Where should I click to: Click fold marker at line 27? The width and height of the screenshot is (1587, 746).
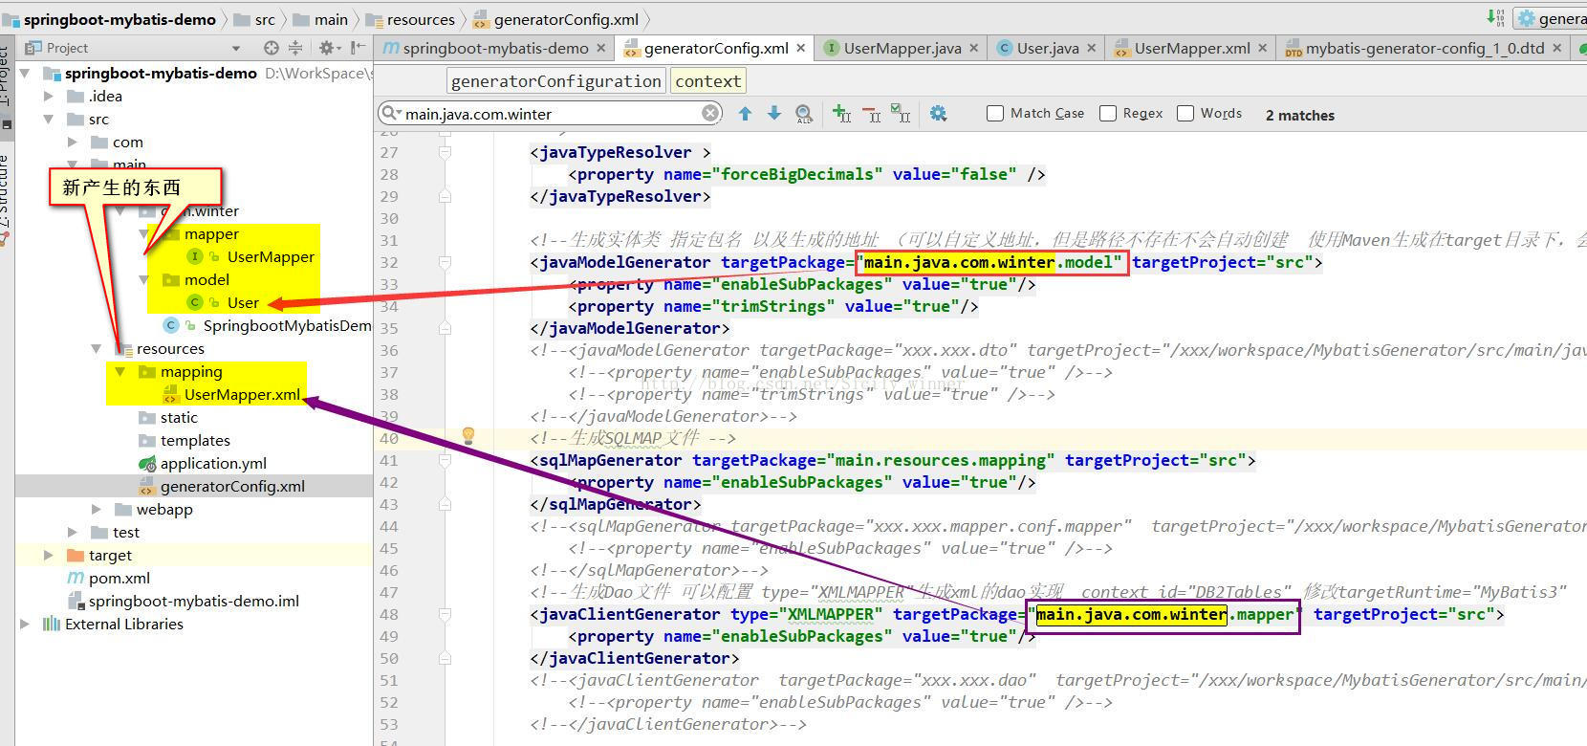pyautogui.click(x=445, y=152)
